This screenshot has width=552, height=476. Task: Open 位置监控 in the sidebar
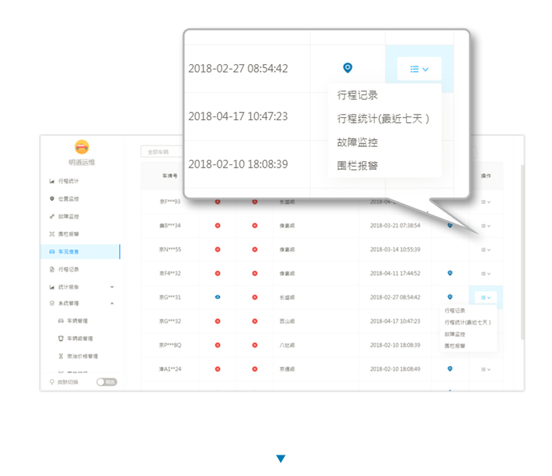click(x=68, y=199)
